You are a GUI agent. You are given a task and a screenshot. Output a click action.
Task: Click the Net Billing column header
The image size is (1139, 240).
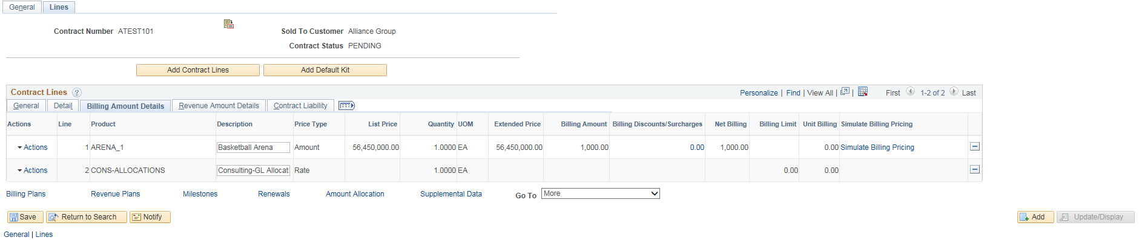[x=730, y=124]
